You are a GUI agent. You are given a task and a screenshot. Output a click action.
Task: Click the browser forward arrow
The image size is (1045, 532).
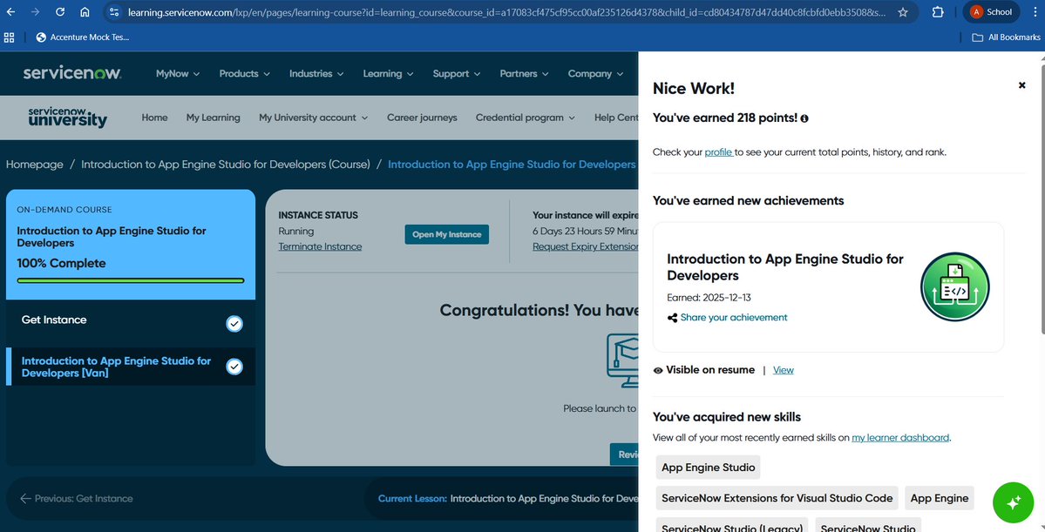36,12
